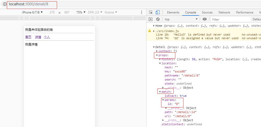Screen dimensions: 261x127
Task: Click the isExact: true row
Action: [x=176, y=96]
